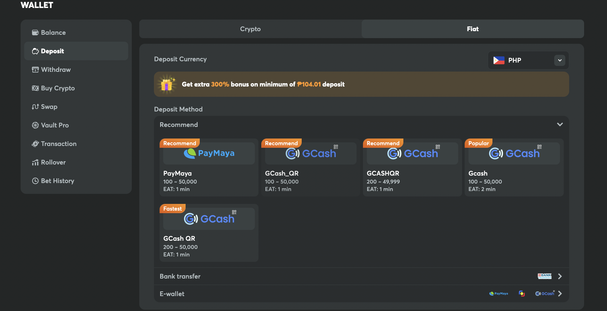The height and width of the screenshot is (311, 607).
Task: Switch to the Crypto tab
Action: click(250, 29)
